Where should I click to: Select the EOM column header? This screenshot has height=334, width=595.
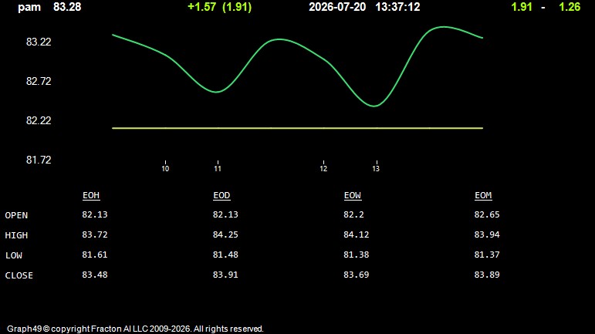[x=483, y=195]
